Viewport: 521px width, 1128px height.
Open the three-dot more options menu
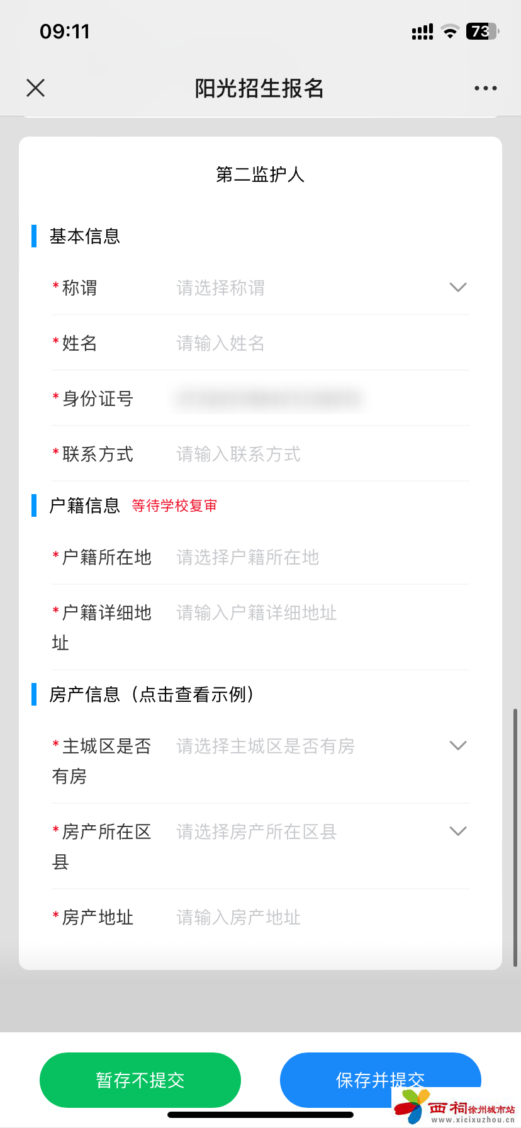point(486,88)
